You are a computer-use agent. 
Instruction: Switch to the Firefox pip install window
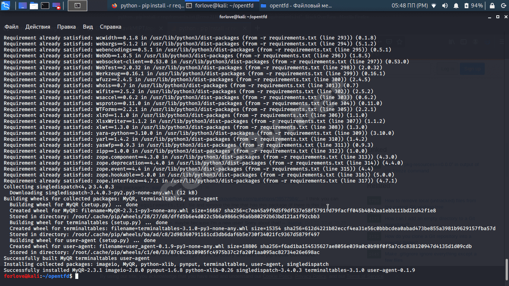pyautogui.click(x=147, y=6)
